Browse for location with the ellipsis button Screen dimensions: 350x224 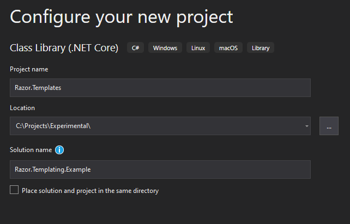click(329, 126)
